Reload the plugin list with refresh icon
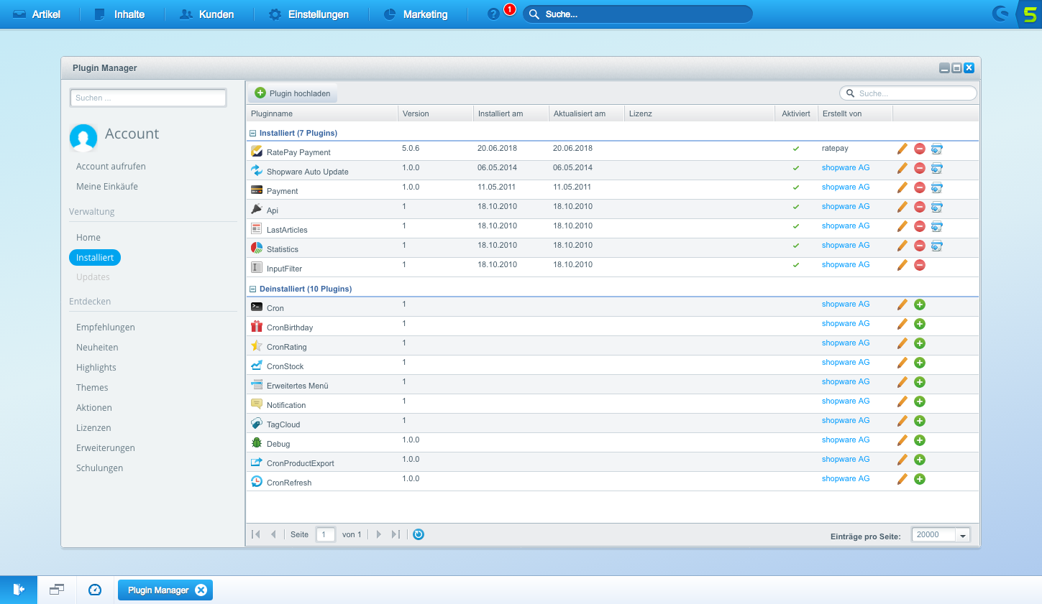This screenshot has height=604, width=1042. pyautogui.click(x=419, y=534)
